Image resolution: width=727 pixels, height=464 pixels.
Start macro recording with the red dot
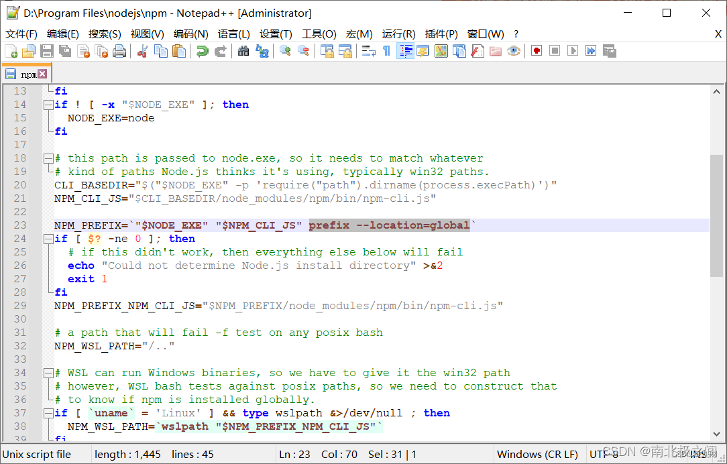[536, 51]
